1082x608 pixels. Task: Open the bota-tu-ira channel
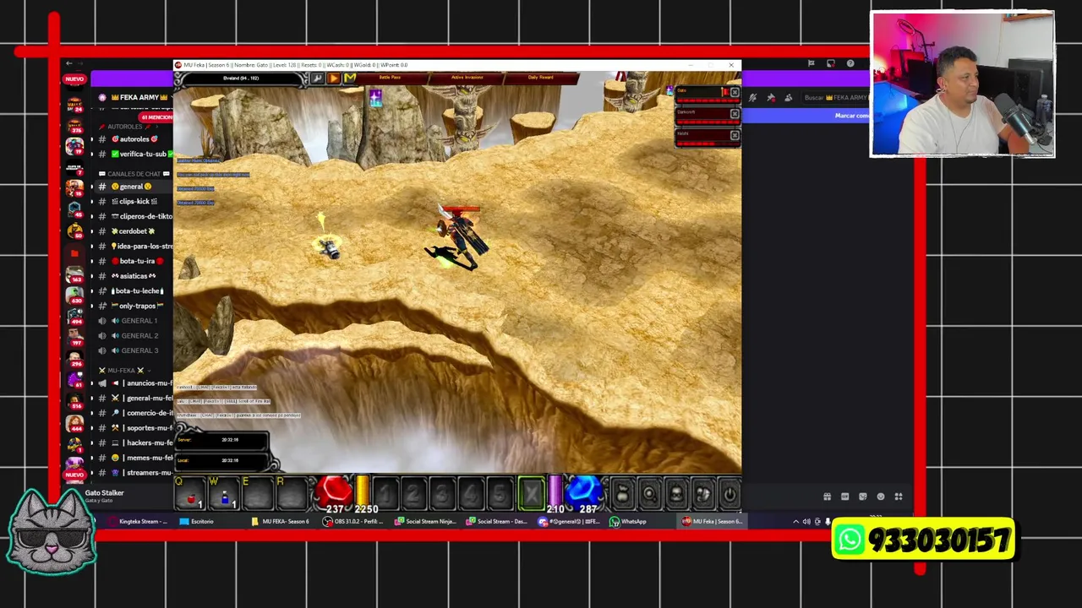(135, 262)
